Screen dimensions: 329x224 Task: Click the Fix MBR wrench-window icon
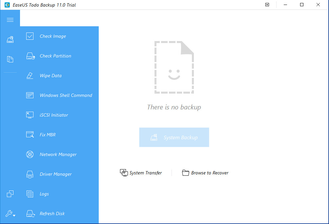[x=30, y=134]
